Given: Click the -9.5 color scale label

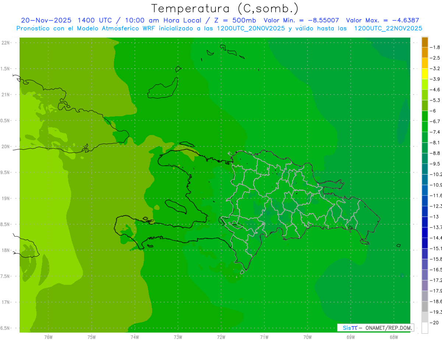Looking at the screenshot, I should 435,164.
